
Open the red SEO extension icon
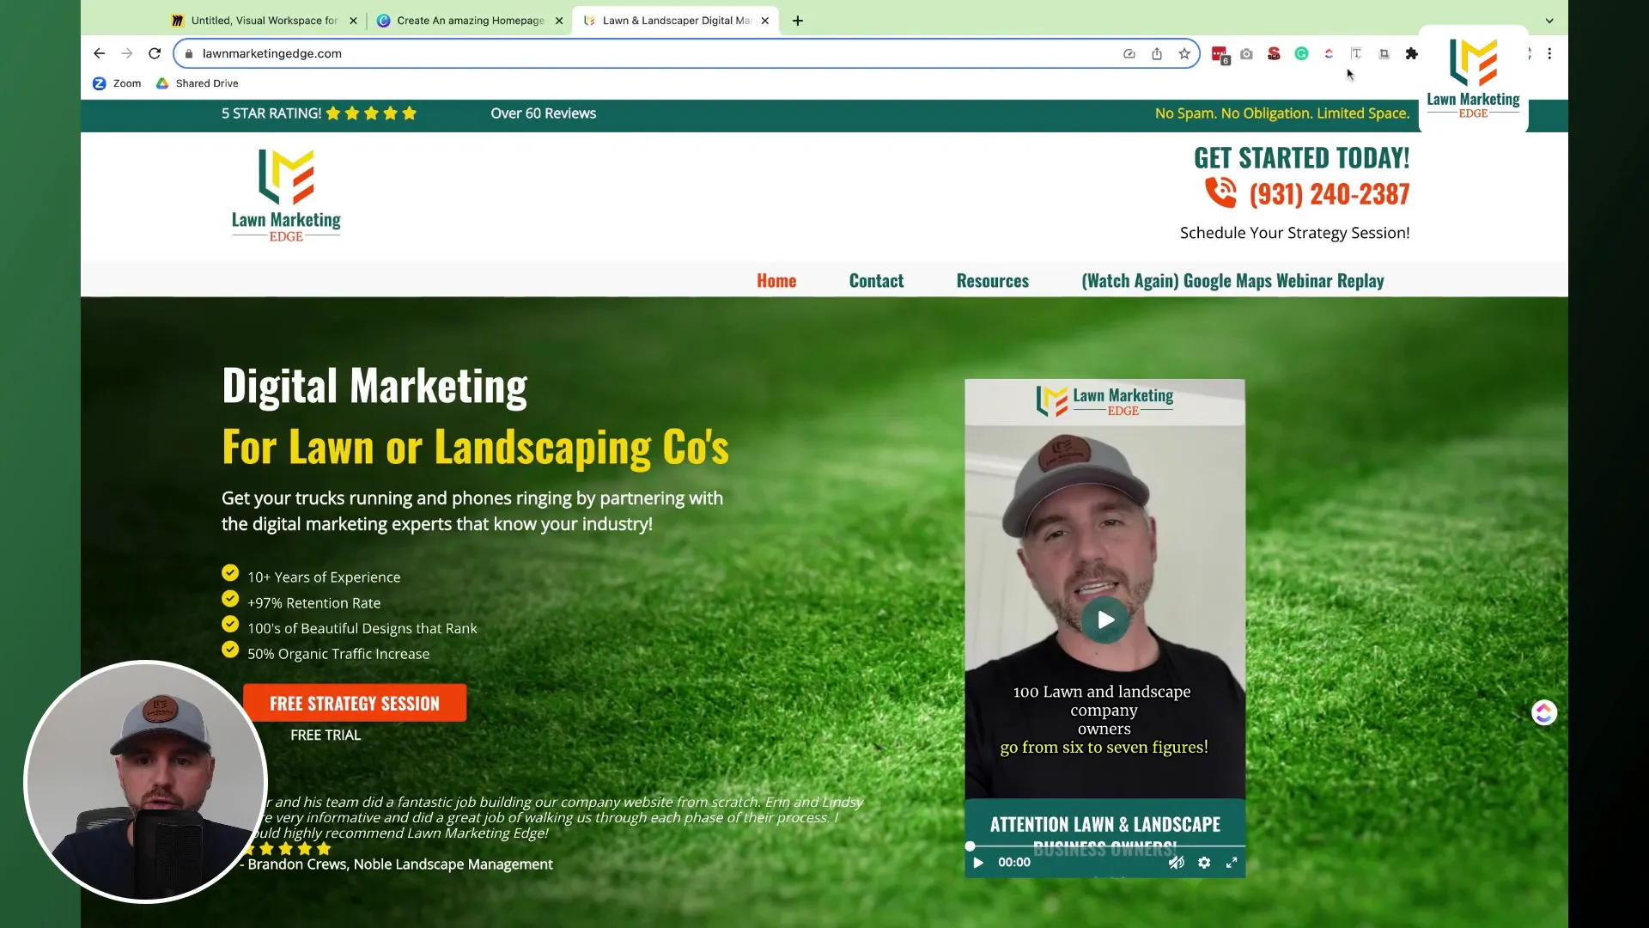coord(1274,53)
